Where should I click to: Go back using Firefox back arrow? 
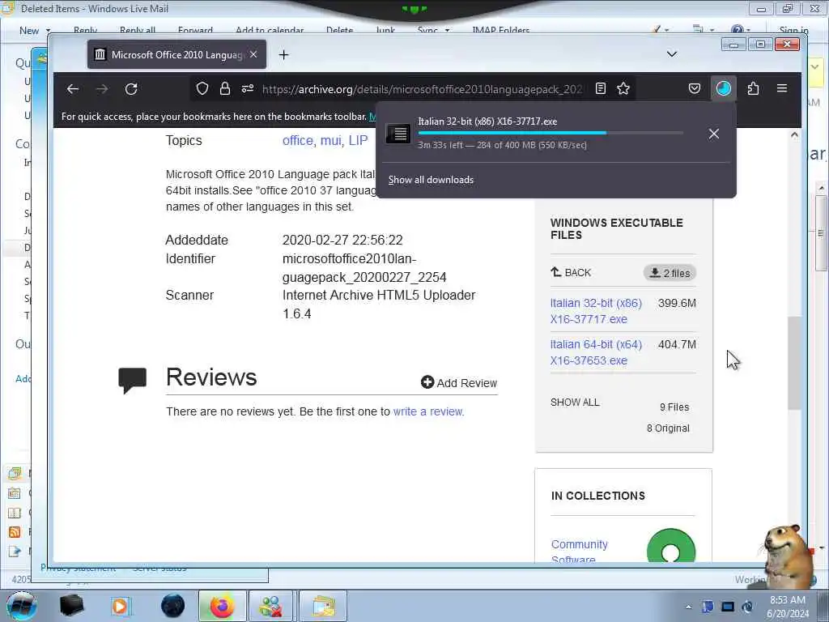click(x=73, y=89)
